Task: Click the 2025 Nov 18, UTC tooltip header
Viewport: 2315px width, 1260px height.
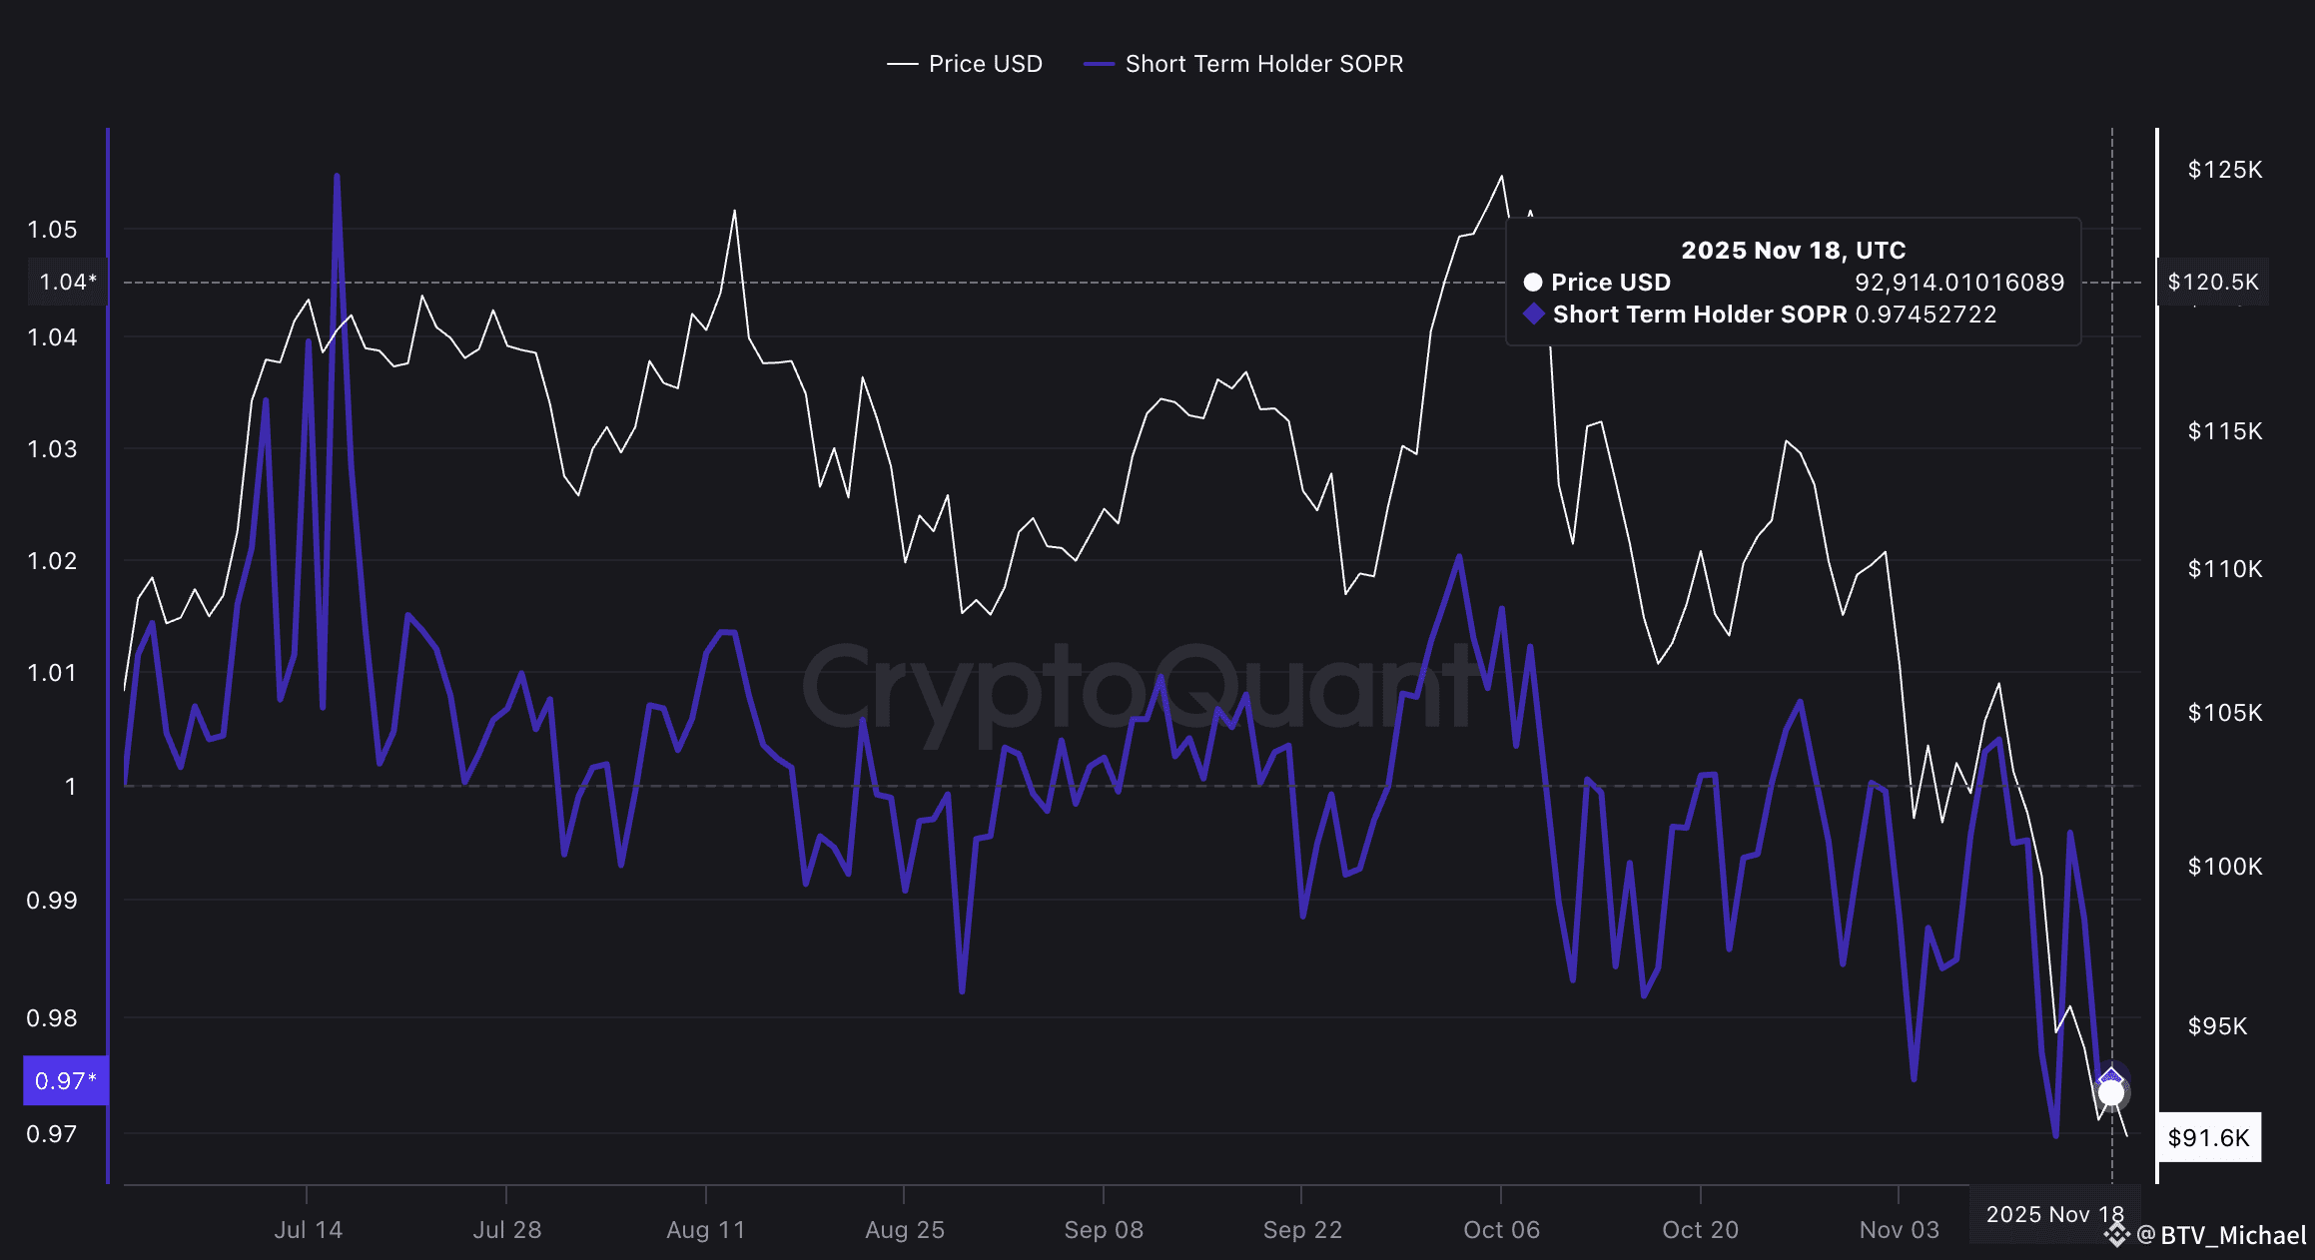Action: 1793,250
